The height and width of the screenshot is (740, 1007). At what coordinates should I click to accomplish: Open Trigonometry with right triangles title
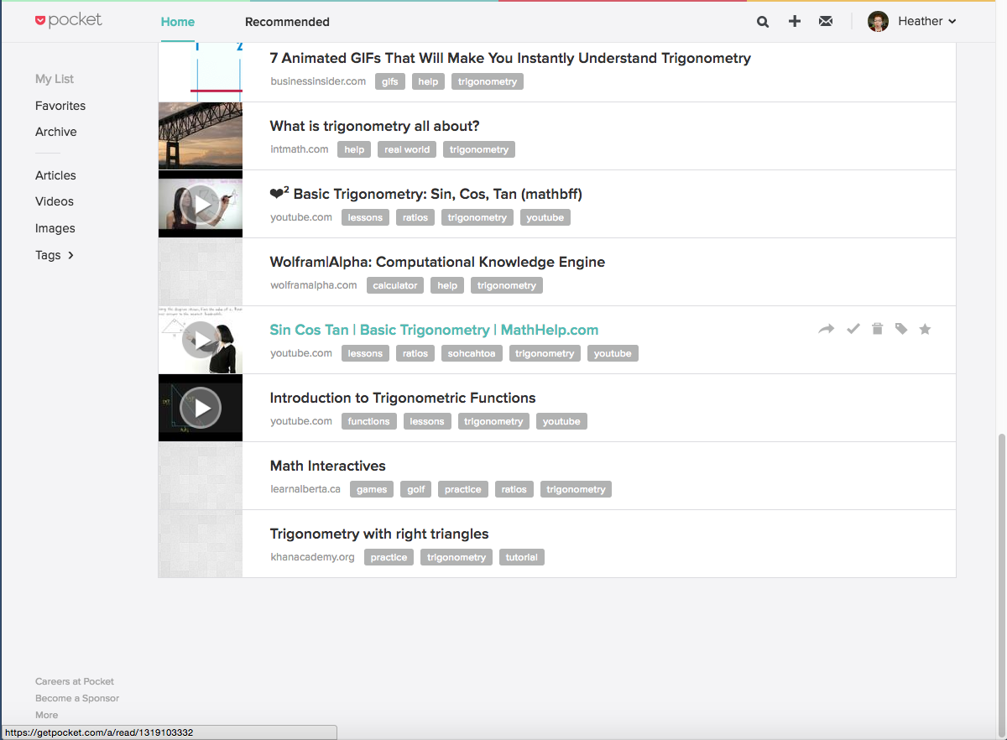[379, 534]
